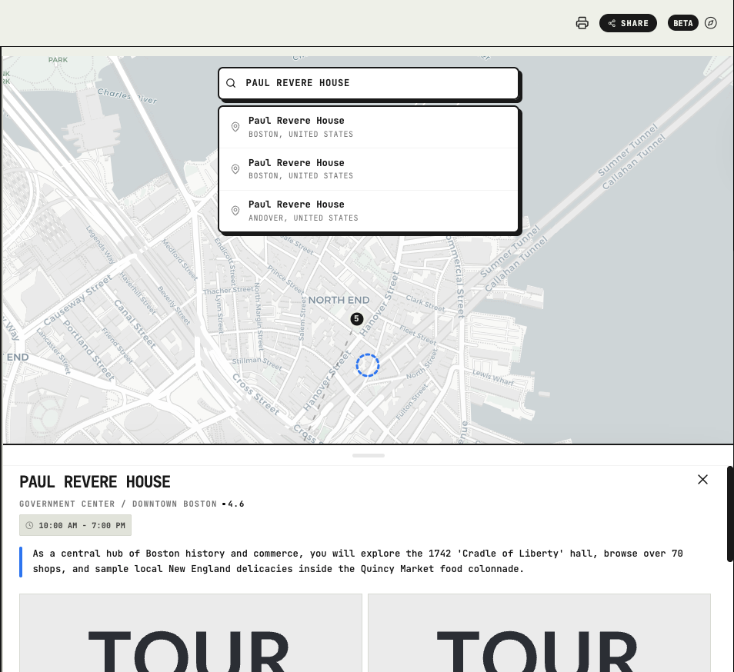Click the opening hours 10:00 AM - 7:00 PM chip
Image resolution: width=734 pixels, height=672 pixels.
click(x=75, y=525)
